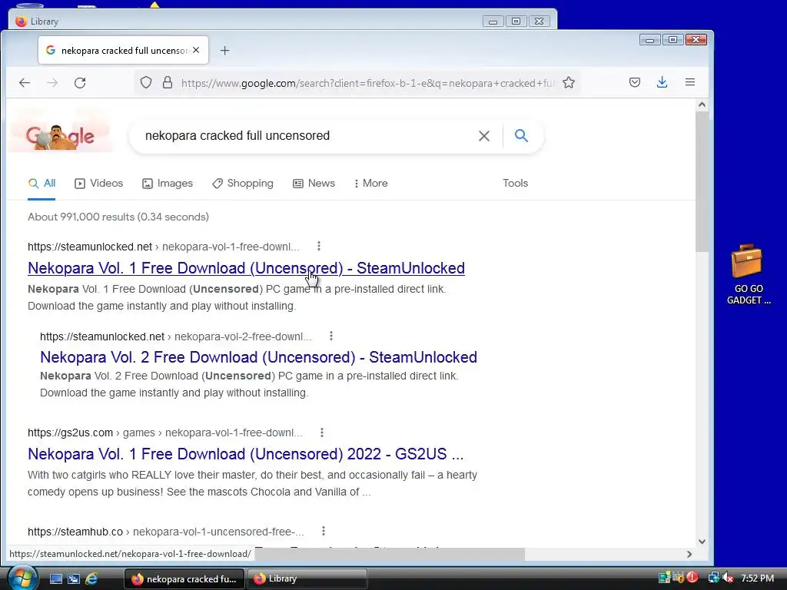Switch to Library taskbar button

(307, 578)
